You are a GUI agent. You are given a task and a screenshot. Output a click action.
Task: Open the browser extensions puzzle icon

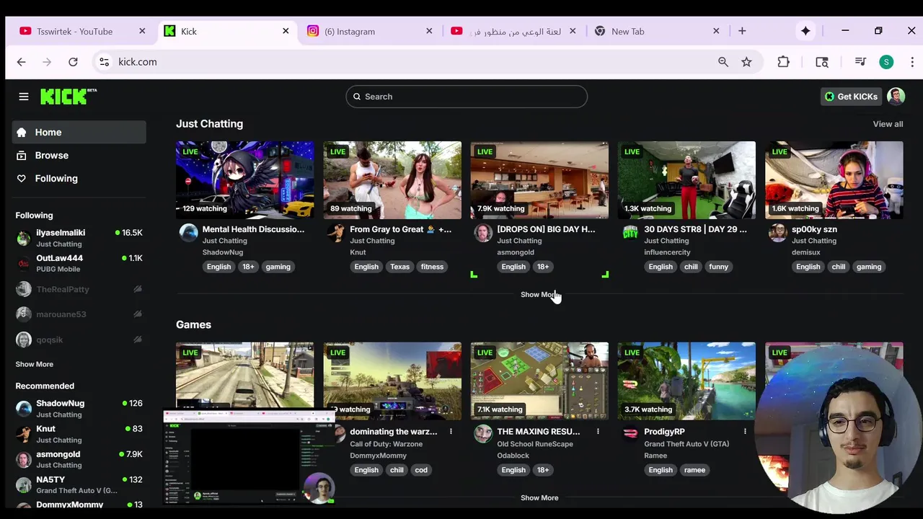(784, 62)
